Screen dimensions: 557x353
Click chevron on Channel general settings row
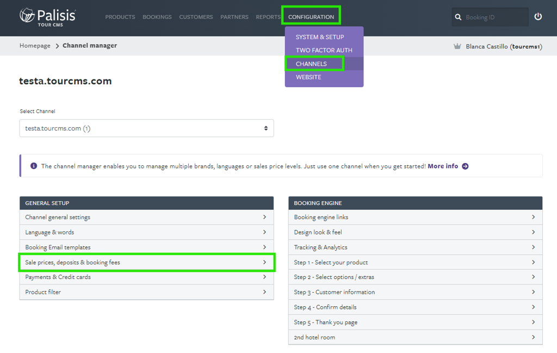[x=265, y=217]
